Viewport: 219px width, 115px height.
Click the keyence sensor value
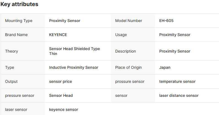[x=64, y=109]
